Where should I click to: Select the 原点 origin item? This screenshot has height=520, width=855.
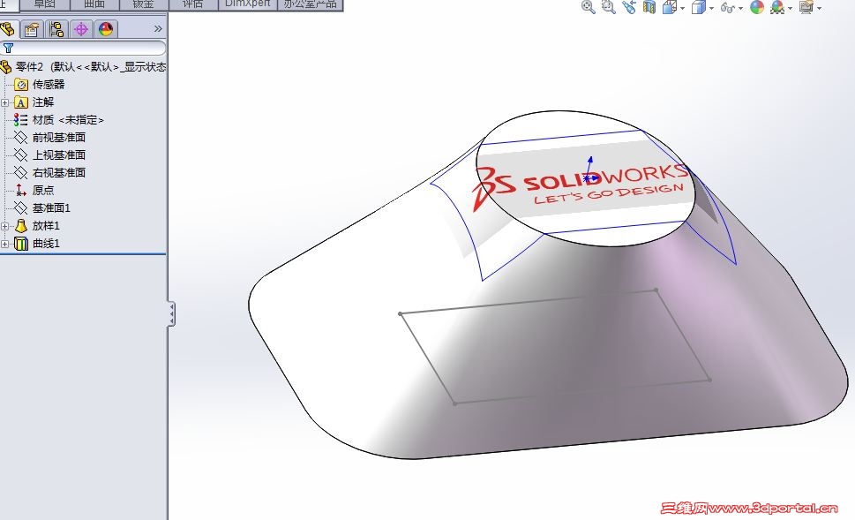click(x=34, y=191)
